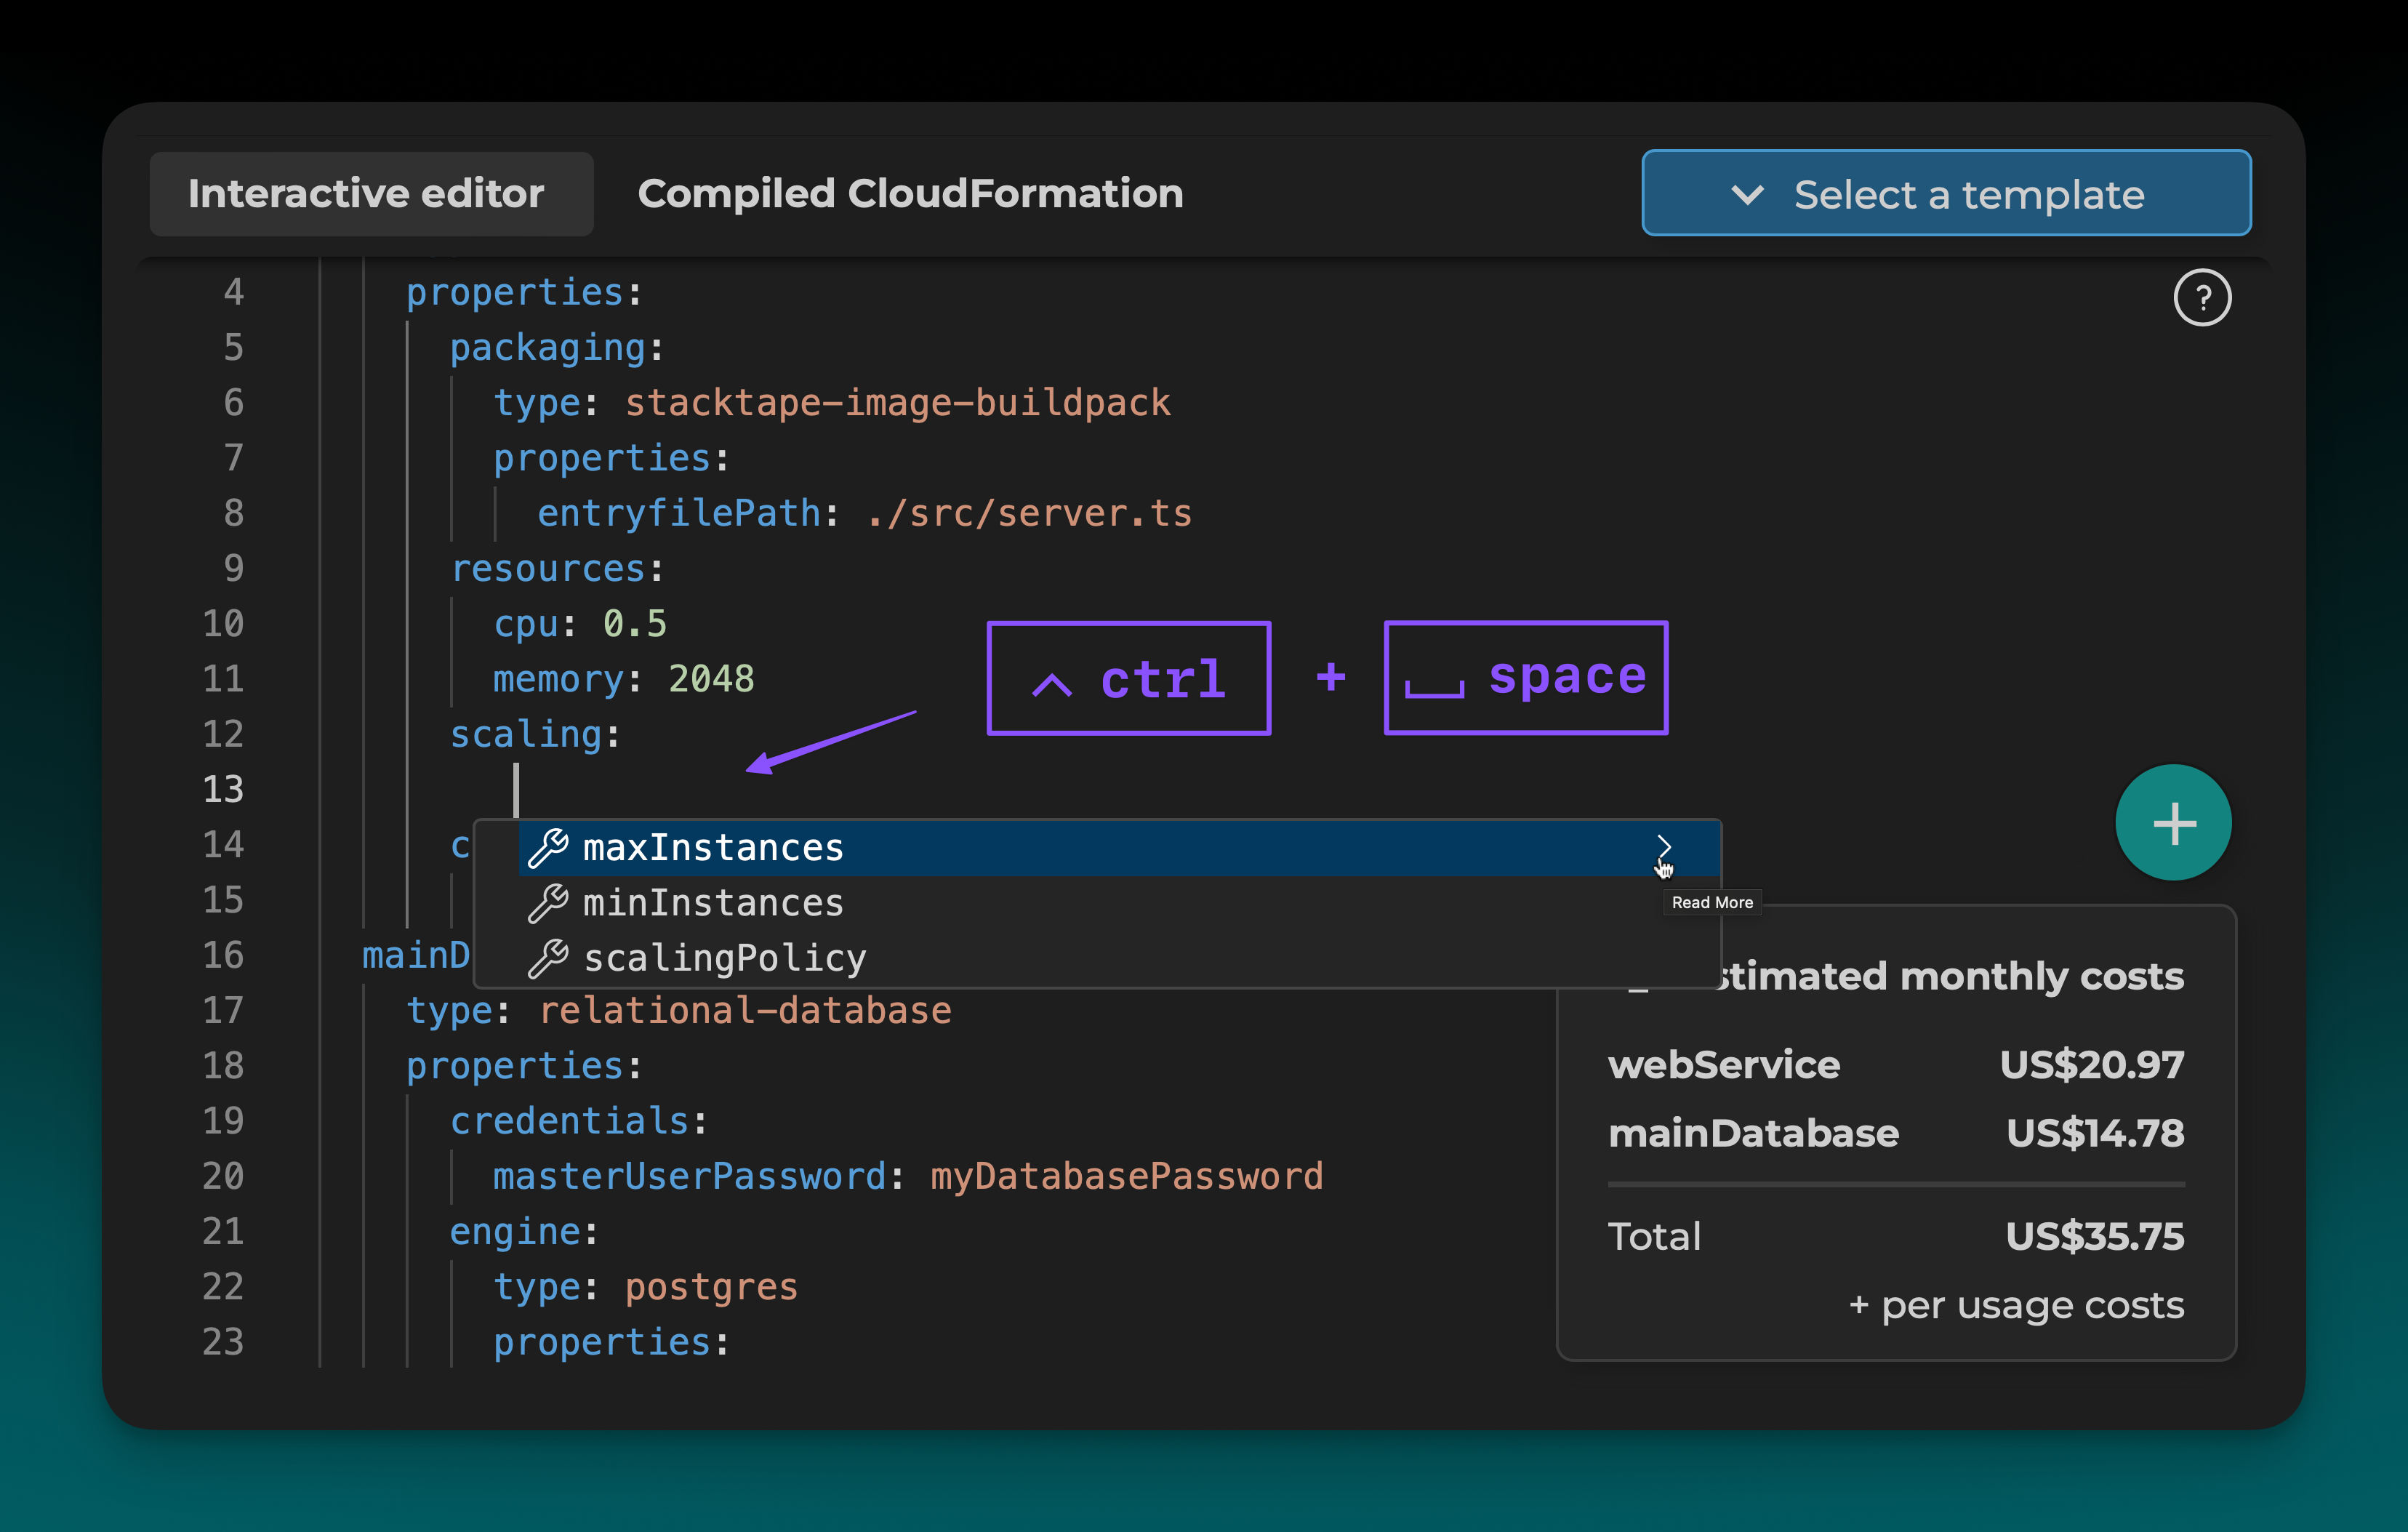Click line number 4 in gutter
Screen dimensions: 2408x1532
coord(234,293)
